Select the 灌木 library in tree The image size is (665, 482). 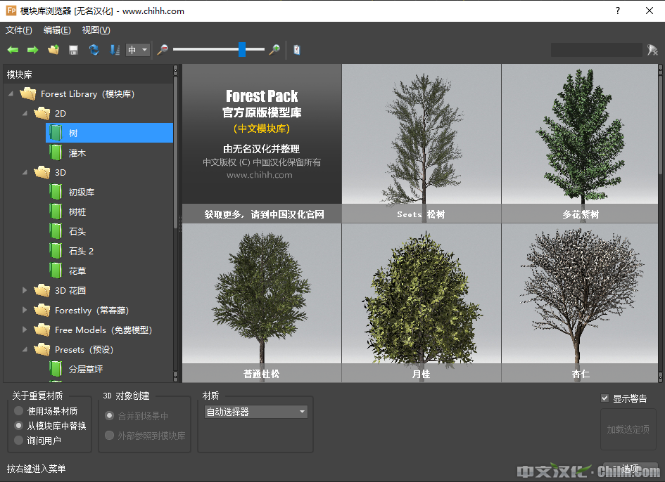77,152
